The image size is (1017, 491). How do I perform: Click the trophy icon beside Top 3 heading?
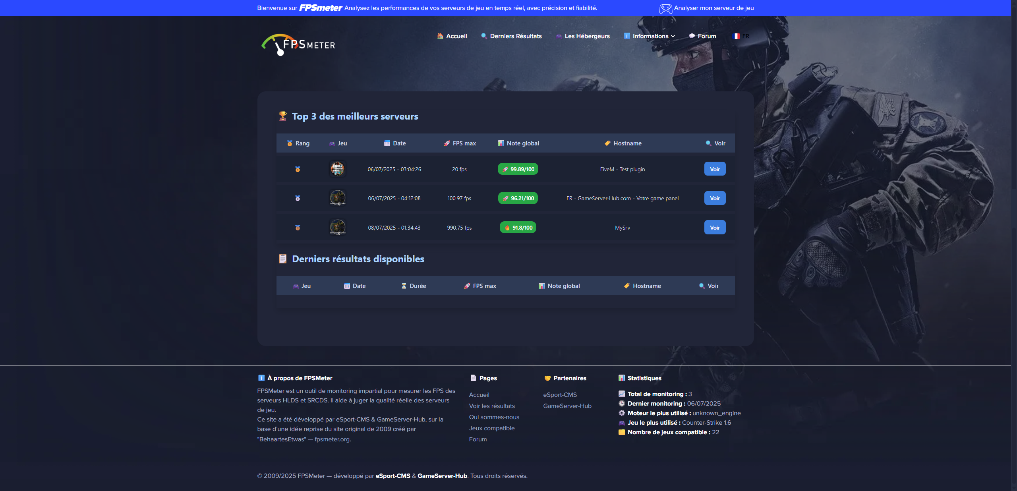click(282, 116)
